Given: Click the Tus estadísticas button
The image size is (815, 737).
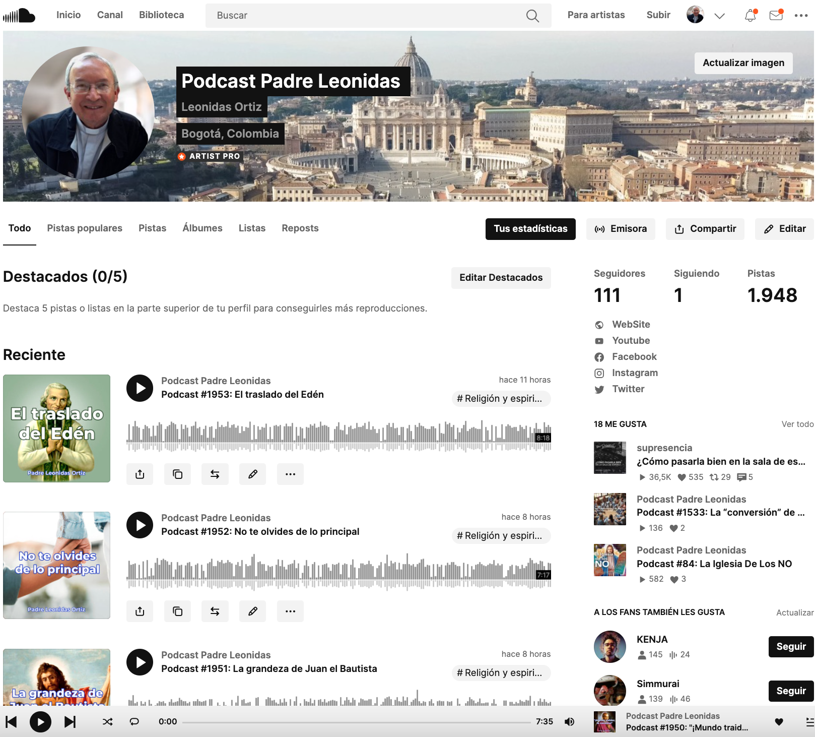Looking at the screenshot, I should [530, 229].
